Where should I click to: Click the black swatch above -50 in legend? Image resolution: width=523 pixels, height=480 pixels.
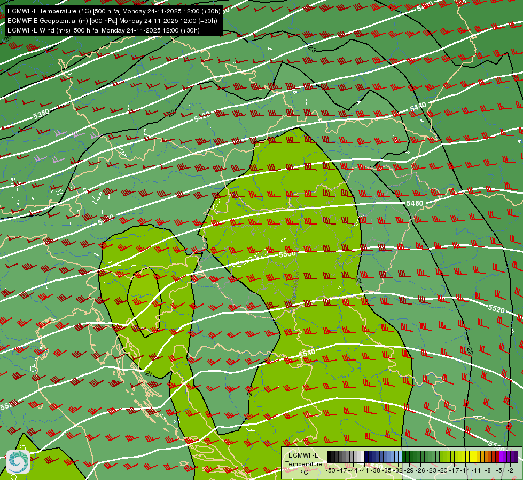tap(329, 457)
